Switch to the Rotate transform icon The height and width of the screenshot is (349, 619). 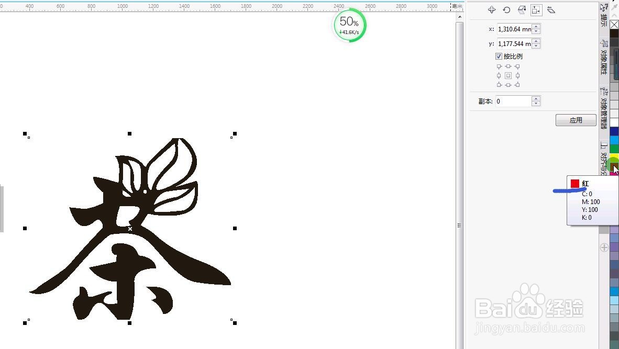[x=506, y=10]
